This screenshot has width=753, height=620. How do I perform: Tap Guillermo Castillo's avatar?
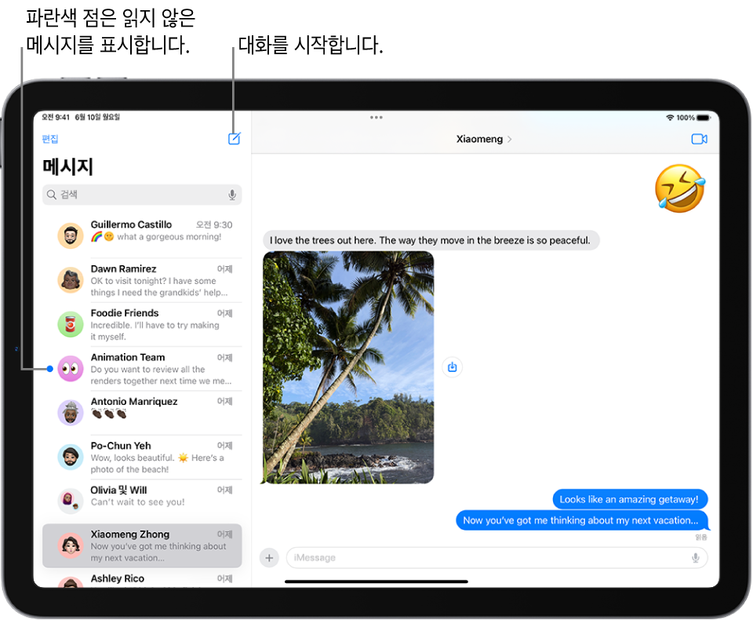point(71,235)
